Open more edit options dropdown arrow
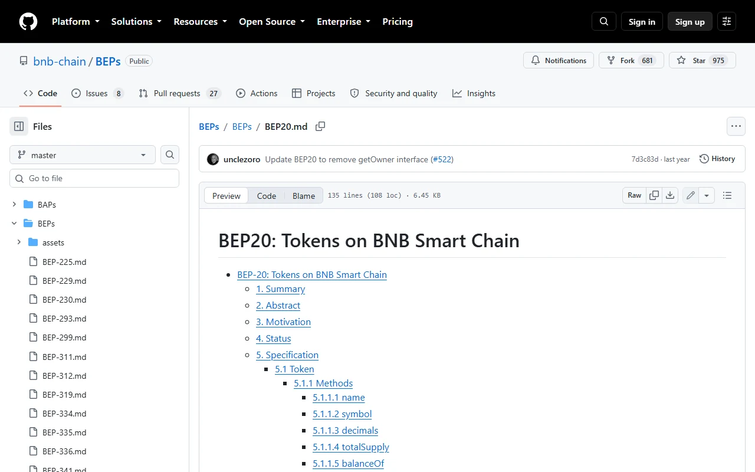755x472 pixels. [x=707, y=195]
